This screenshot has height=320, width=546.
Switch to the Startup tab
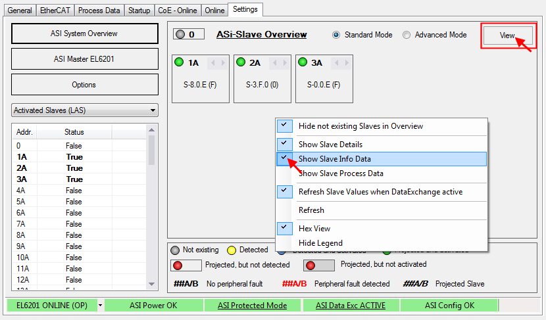point(139,11)
